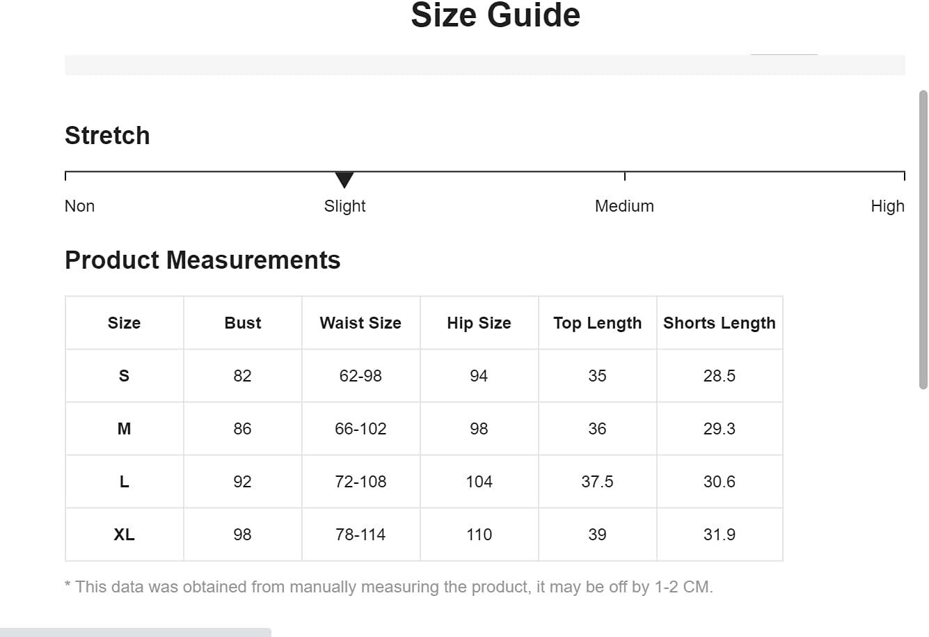Select the L size row label

(125, 482)
